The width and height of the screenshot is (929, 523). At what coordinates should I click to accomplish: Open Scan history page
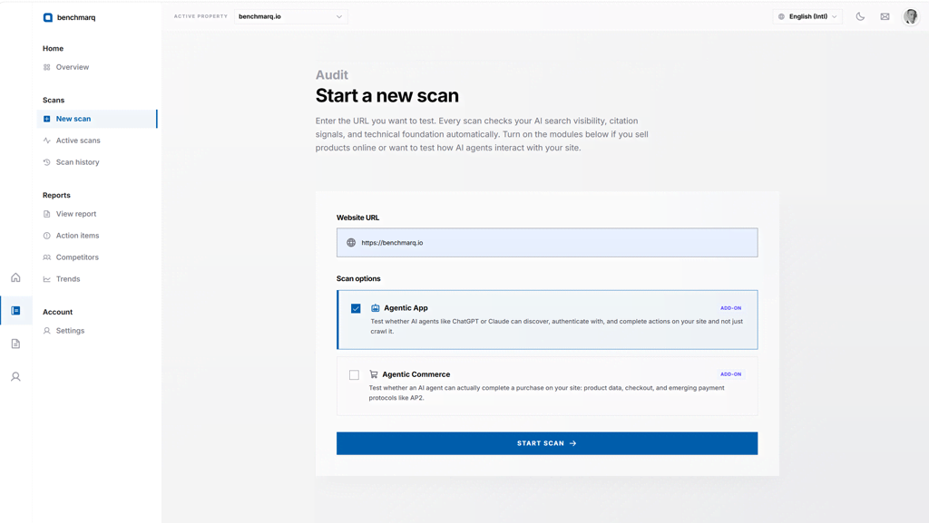point(77,162)
